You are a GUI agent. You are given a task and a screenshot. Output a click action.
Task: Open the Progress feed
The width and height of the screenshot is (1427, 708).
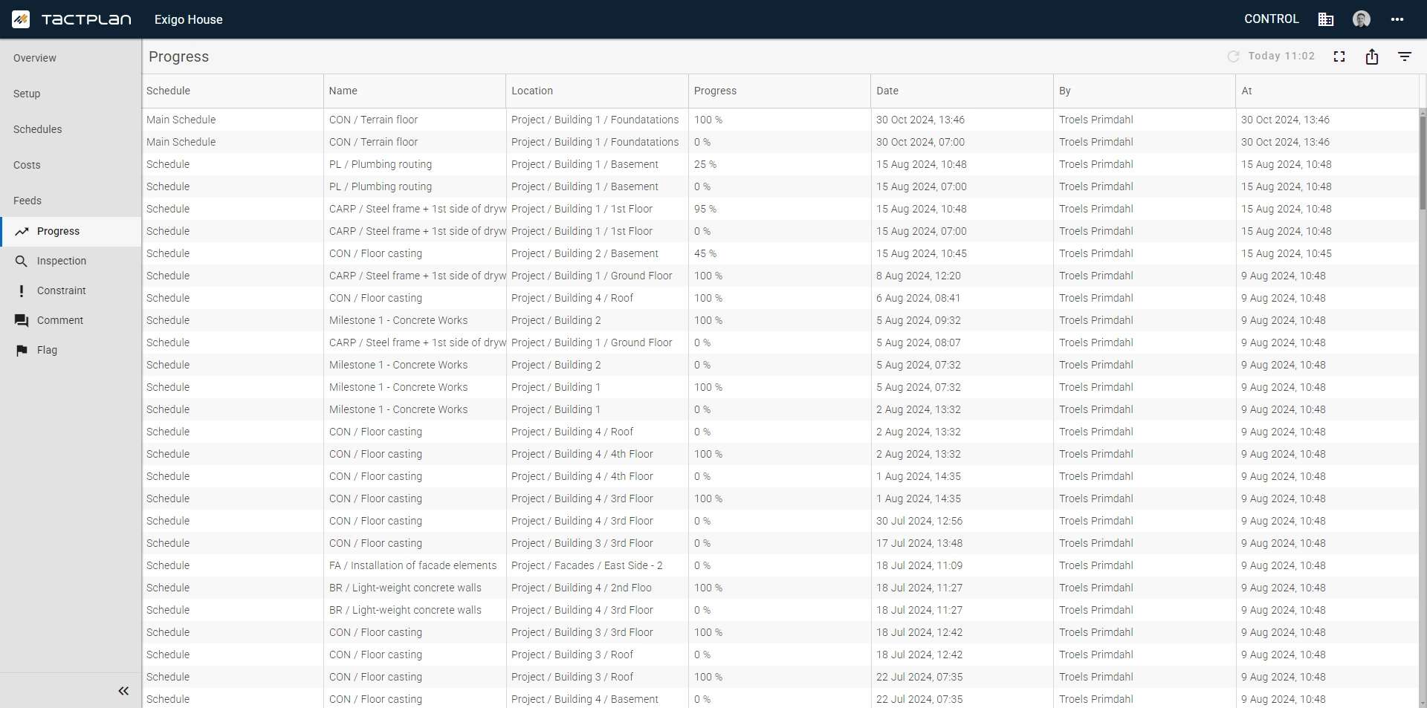pos(71,231)
